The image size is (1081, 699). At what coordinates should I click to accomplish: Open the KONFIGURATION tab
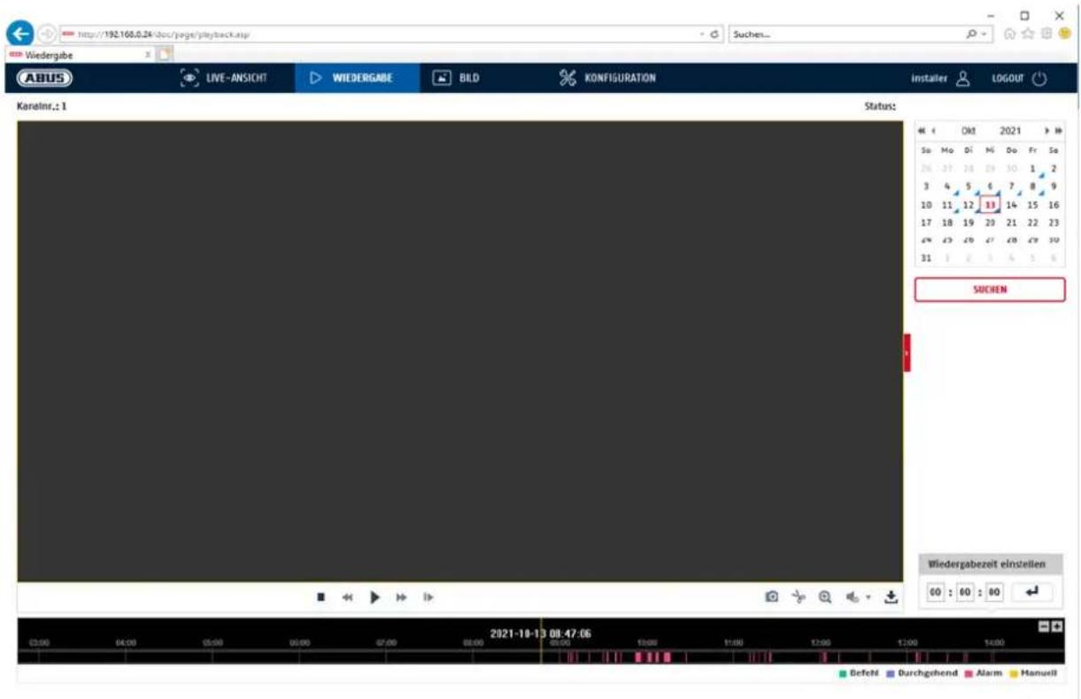point(608,78)
